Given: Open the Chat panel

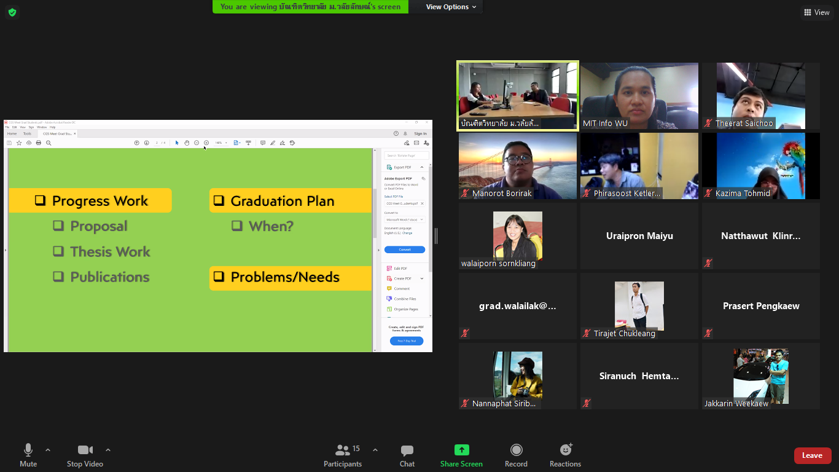Looking at the screenshot, I should (x=407, y=450).
